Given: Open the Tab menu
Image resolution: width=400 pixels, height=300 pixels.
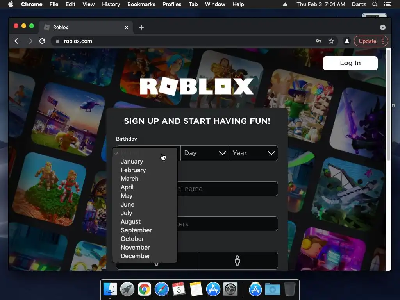Looking at the screenshot, I should pyautogui.click(x=193, y=4).
